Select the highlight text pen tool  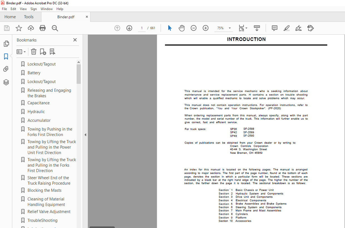click(287, 28)
